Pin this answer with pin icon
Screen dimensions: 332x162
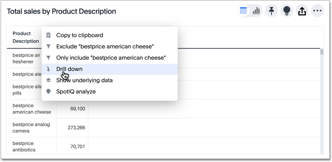point(272,11)
